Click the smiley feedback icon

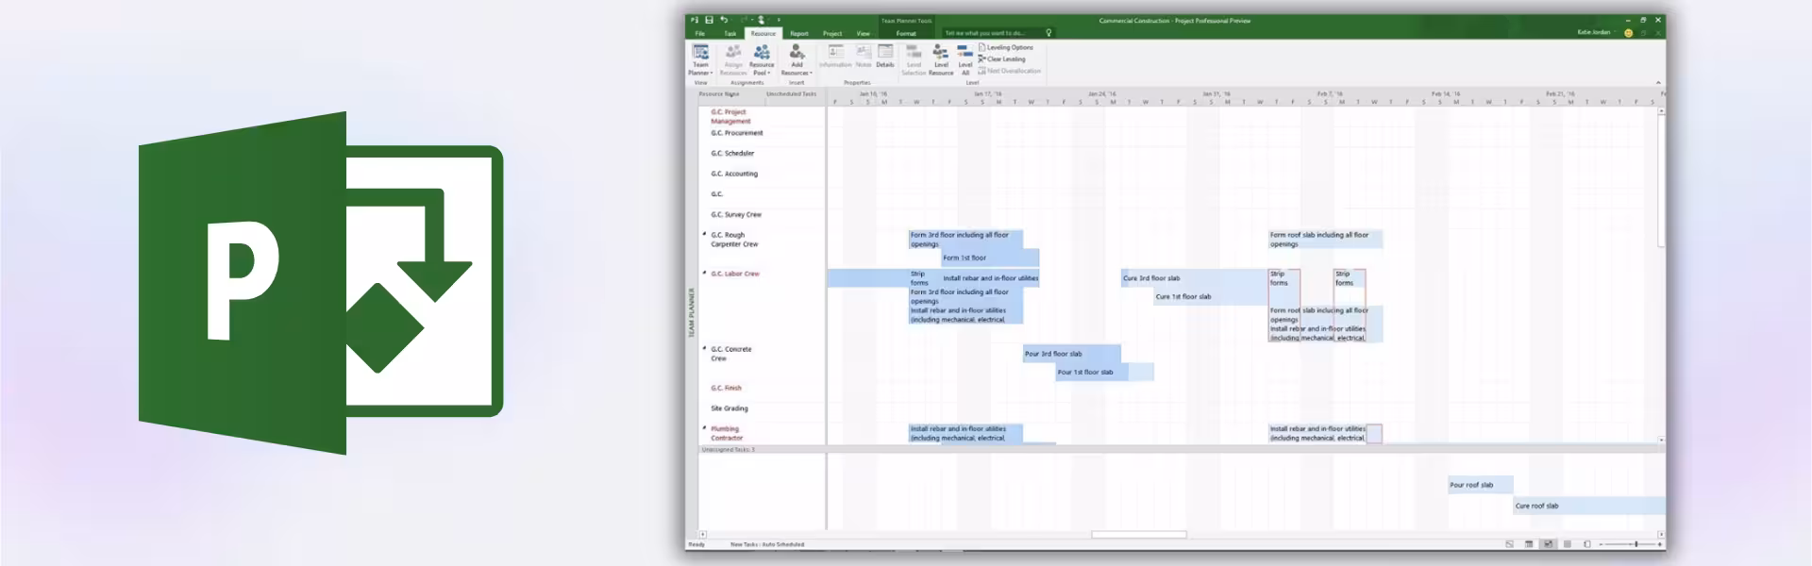(x=1628, y=33)
